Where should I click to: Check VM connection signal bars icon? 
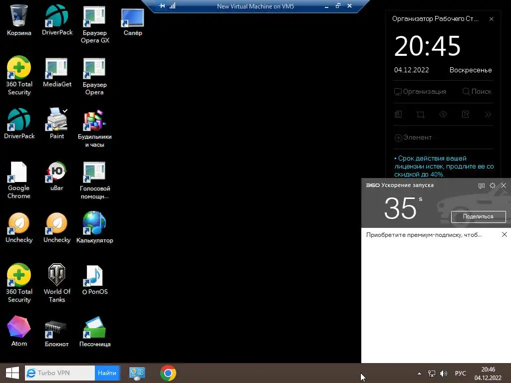click(x=172, y=6)
